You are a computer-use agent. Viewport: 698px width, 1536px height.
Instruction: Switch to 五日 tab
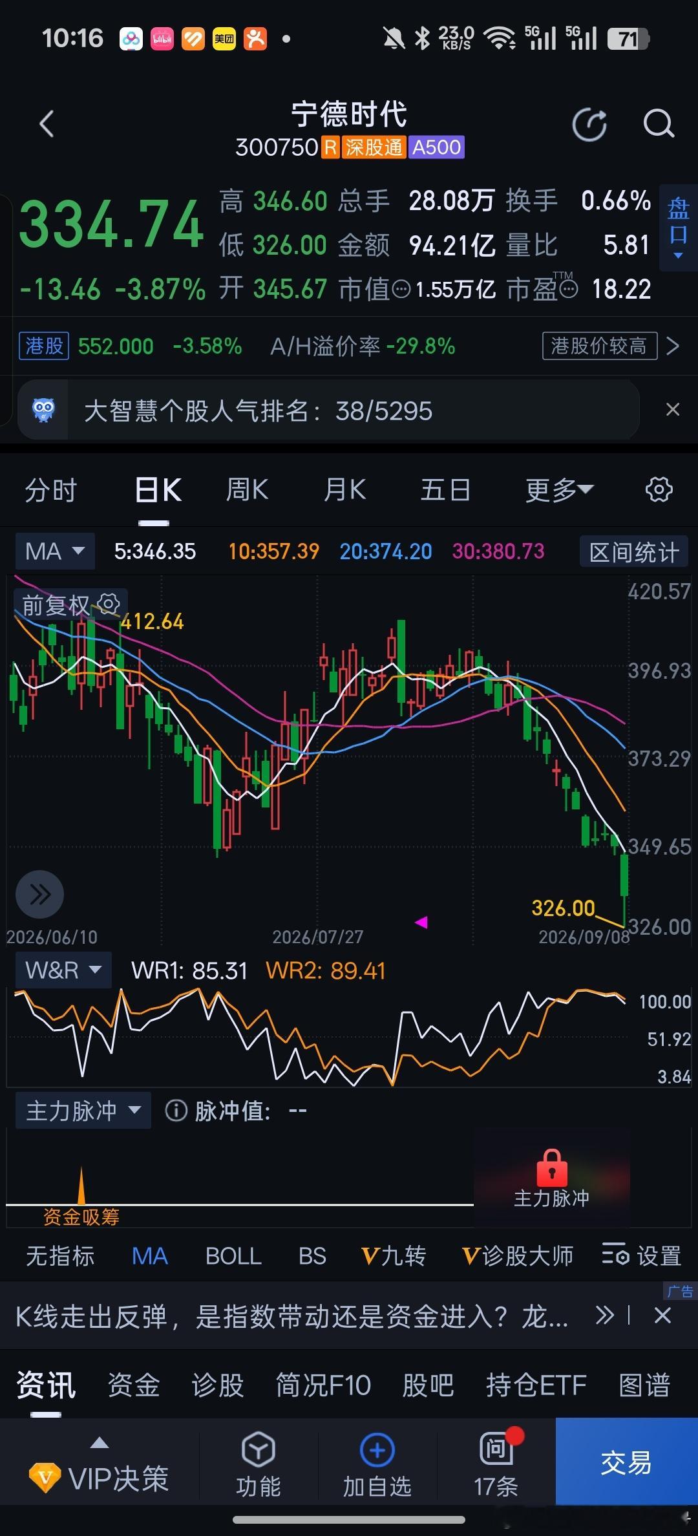pos(445,489)
